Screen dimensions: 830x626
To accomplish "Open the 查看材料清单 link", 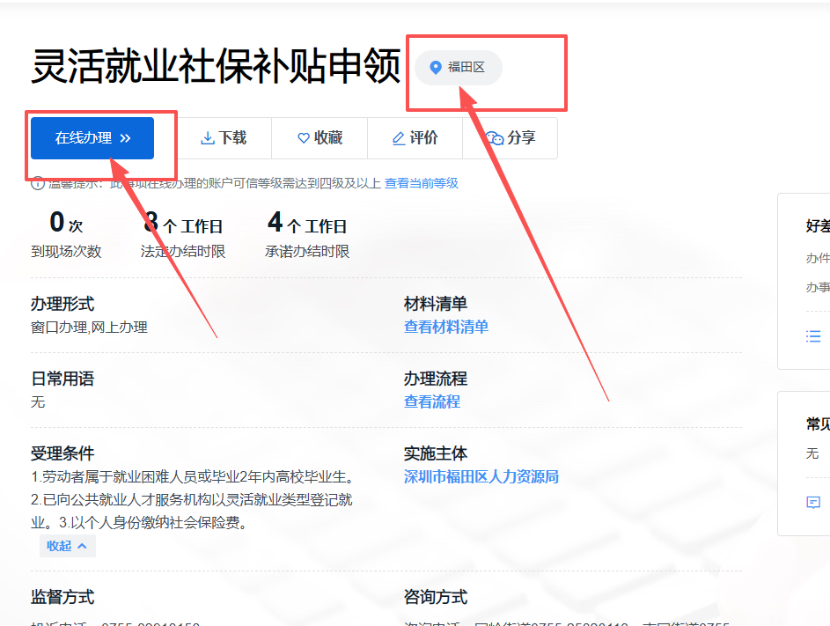I will coord(445,327).
